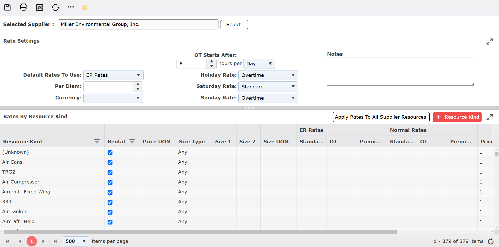Screen dimensions: 499x247
Task: Jump to the last page of results
Action: point(55,241)
